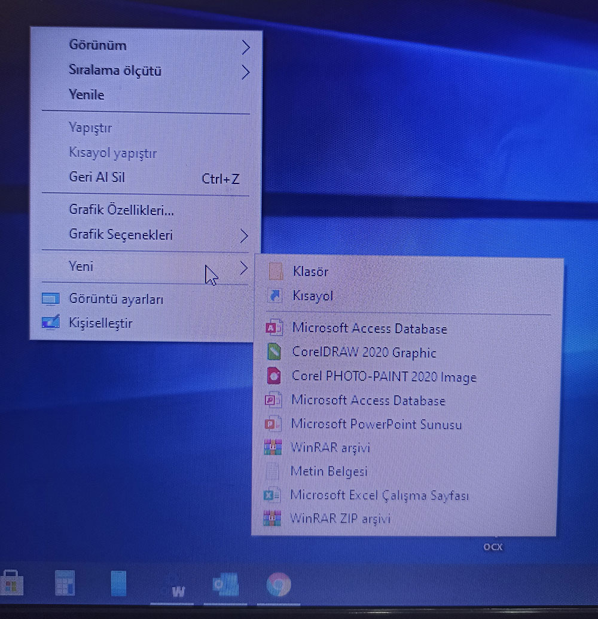Expand the Görünüm submenu arrow
The width and height of the screenshot is (598, 619).
(245, 47)
